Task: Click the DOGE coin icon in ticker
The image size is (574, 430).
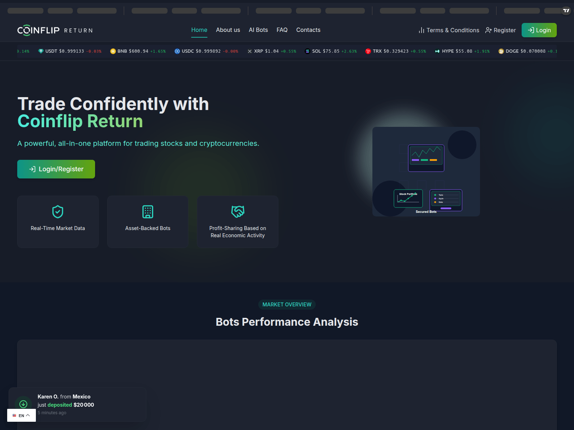Action: (x=501, y=51)
